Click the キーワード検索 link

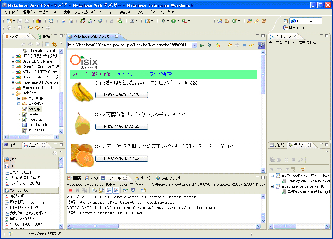[x=156, y=74]
